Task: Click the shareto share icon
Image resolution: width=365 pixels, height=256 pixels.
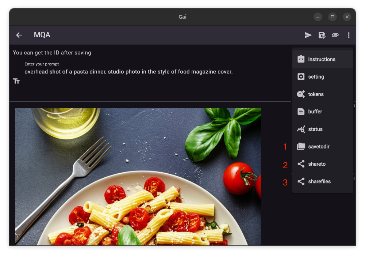Action: pyautogui.click(x=301, y=164)
